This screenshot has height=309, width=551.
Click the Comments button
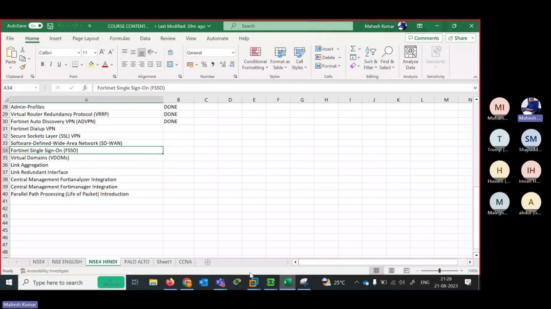pos(424,38)
